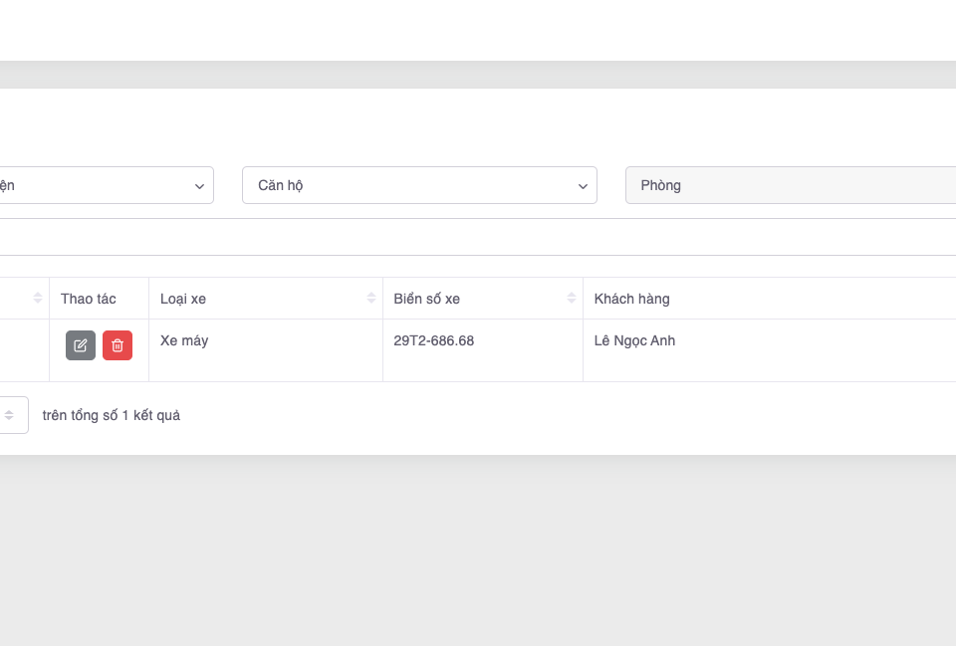The height and width of the screenshot is (646, 956).
Task: Click sort arrows in Biển số xe column
Action: [x=572, y=299]
